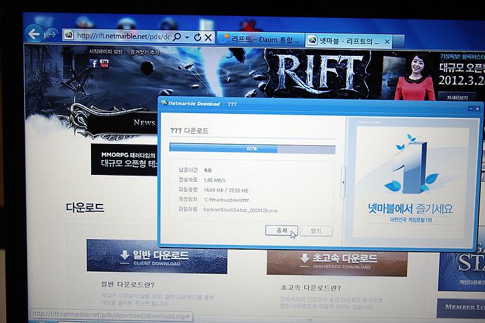Open the NEWS menu item

[x=144, y=122]
